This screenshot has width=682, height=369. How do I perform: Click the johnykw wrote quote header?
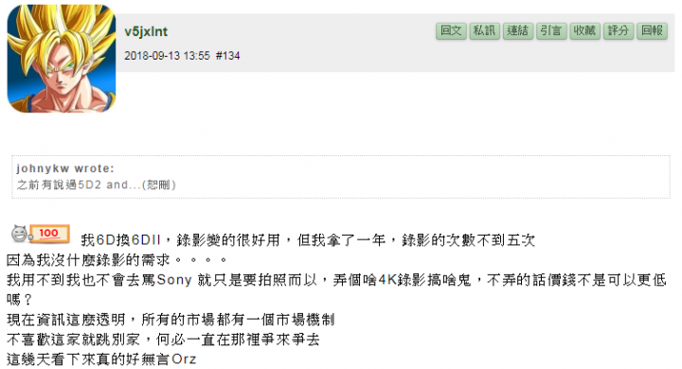65,168
